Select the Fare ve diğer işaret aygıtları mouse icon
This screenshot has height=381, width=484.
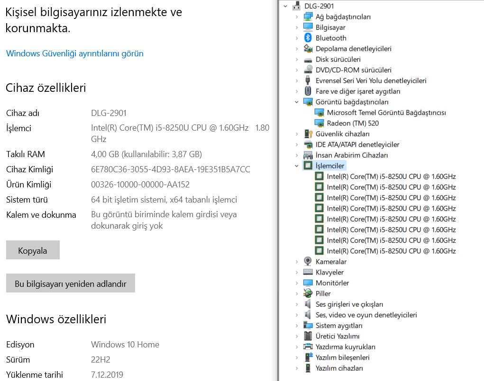(x=308, y=91)
